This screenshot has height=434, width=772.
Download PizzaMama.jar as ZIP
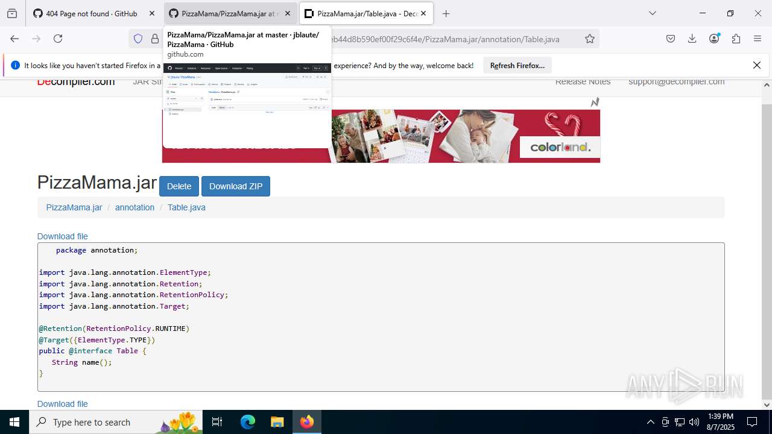click(236, 186)
